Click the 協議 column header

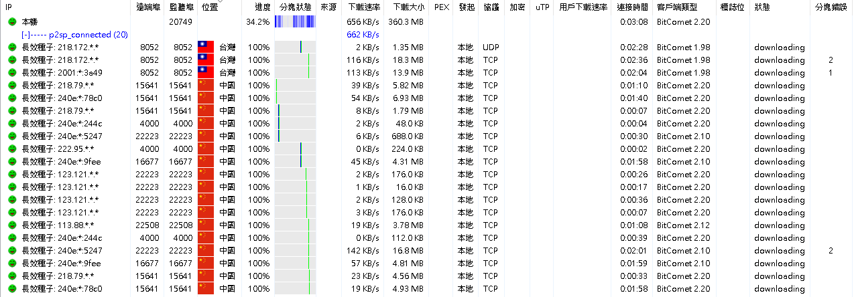click(x=491, y=7)
